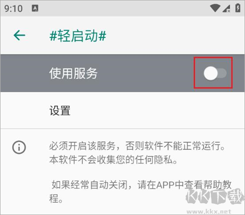
Task: Tap the keyboard 'A' indicator icon
Action: [x=35, y=8]
